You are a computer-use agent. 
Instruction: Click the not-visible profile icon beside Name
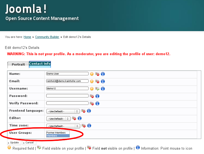(x=97, y=74)
